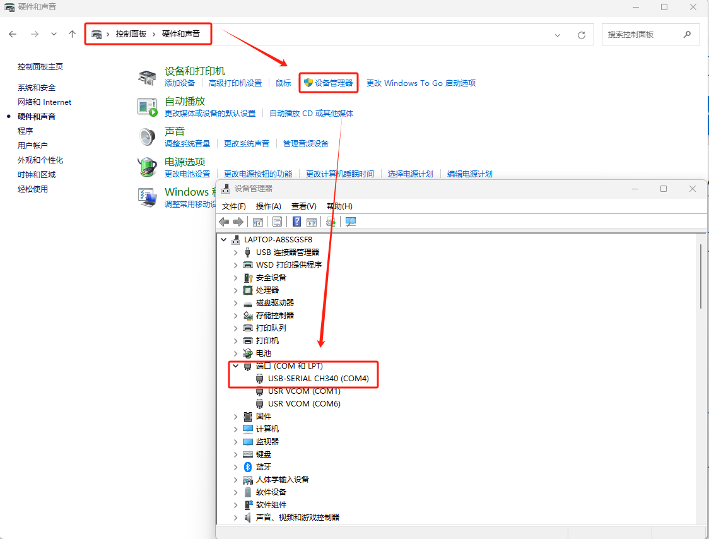Click 更改 Windows To Go 启动选项
The image size is (709, 539).
421,83
